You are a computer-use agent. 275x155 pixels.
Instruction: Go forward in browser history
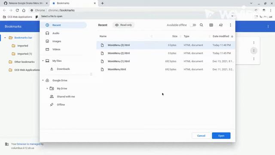coord(11,10)
